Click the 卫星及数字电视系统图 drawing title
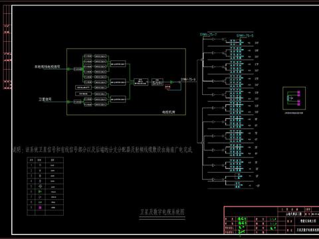 pos(162,212)
